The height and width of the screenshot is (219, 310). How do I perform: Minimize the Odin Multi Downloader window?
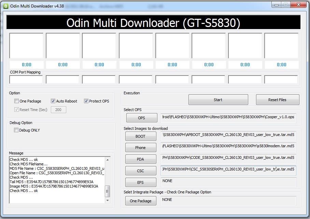(x=277, y=5)
